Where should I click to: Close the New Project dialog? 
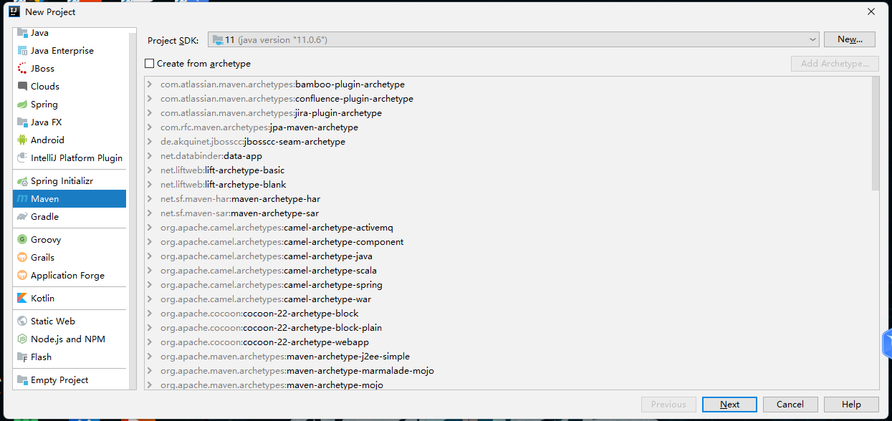(871, 11)
